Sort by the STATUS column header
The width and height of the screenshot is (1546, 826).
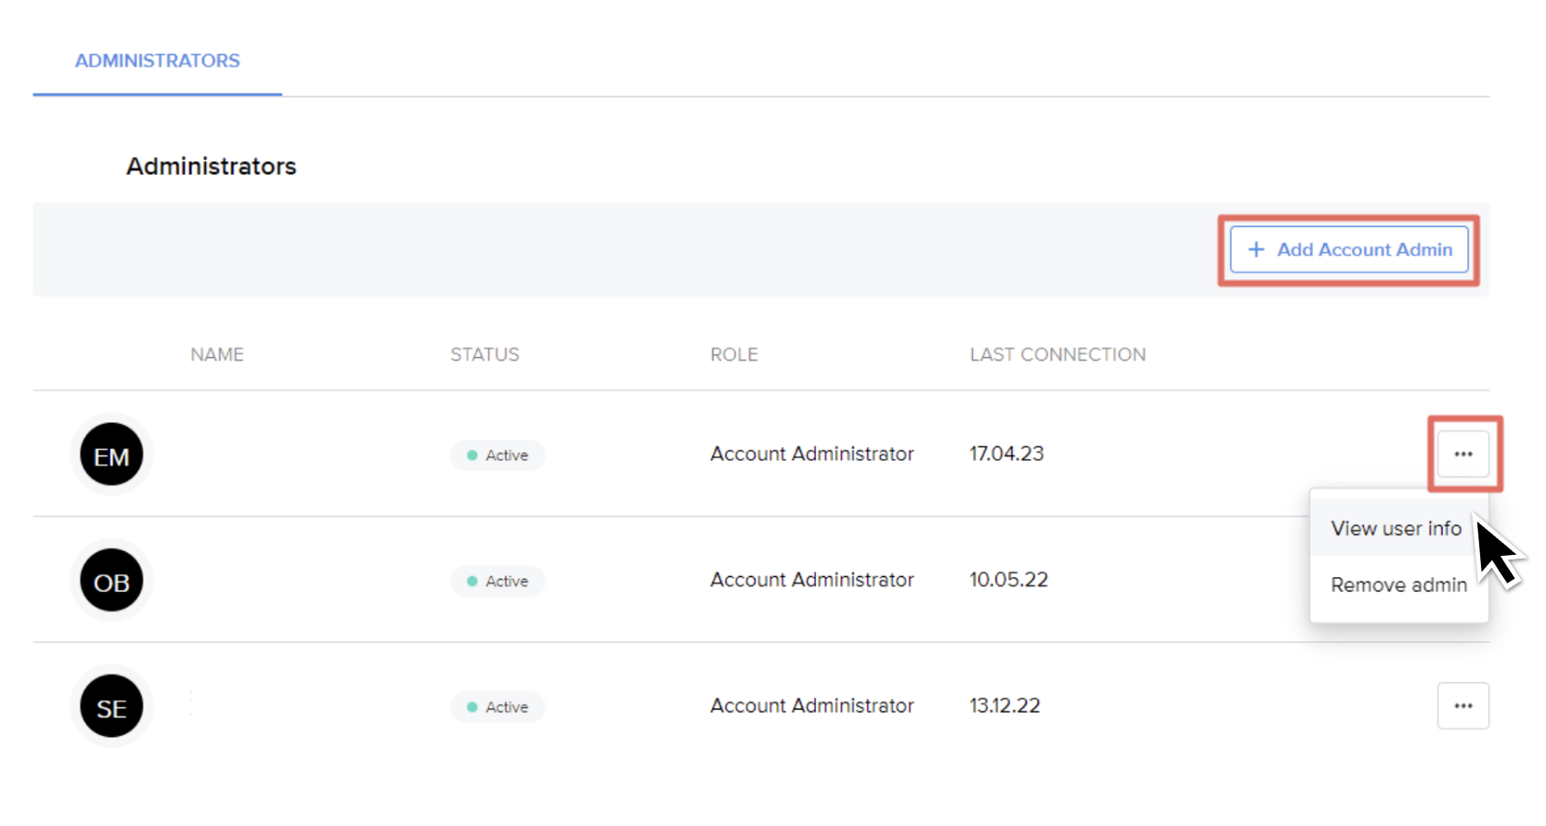tap(484, 354)
